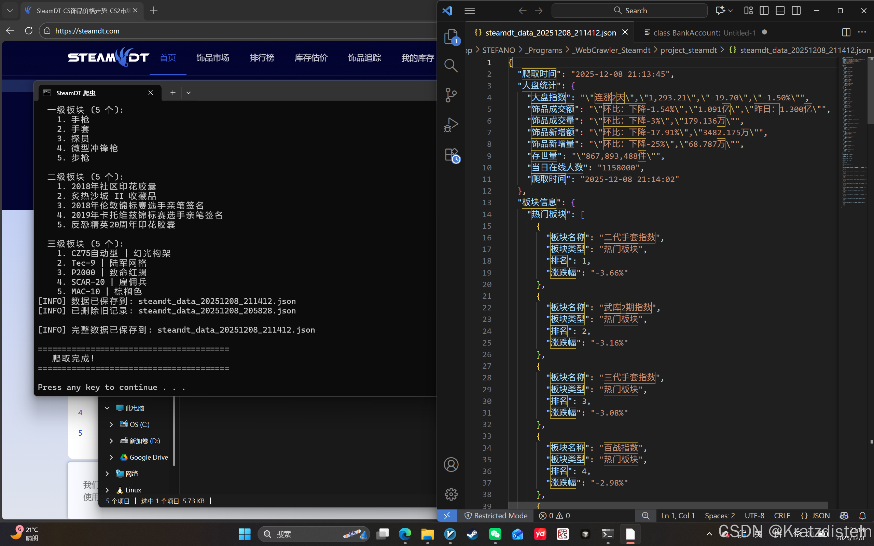Toggle the secondary side bar layout
The height and width of the screenshot is (546, 874).
[796, 11]
